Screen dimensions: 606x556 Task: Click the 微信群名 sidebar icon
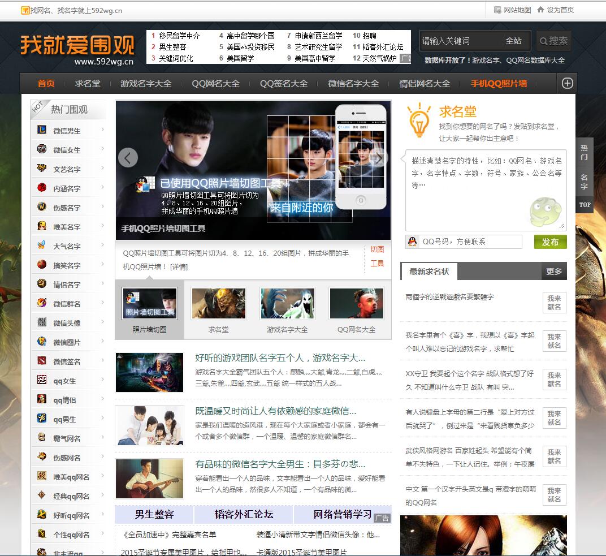[x=42, y=303]
